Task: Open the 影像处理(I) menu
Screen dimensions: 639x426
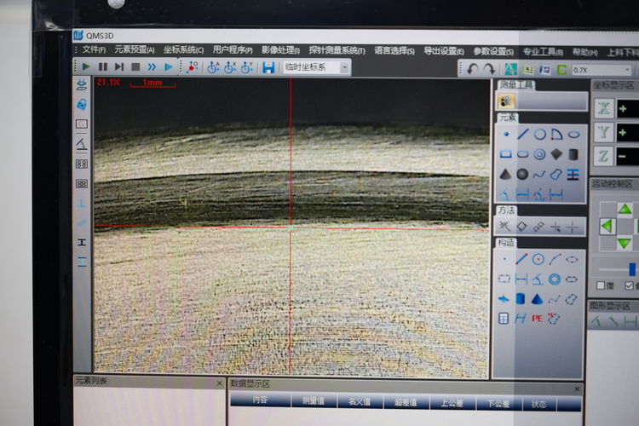Action: click(x=280, y=50)
